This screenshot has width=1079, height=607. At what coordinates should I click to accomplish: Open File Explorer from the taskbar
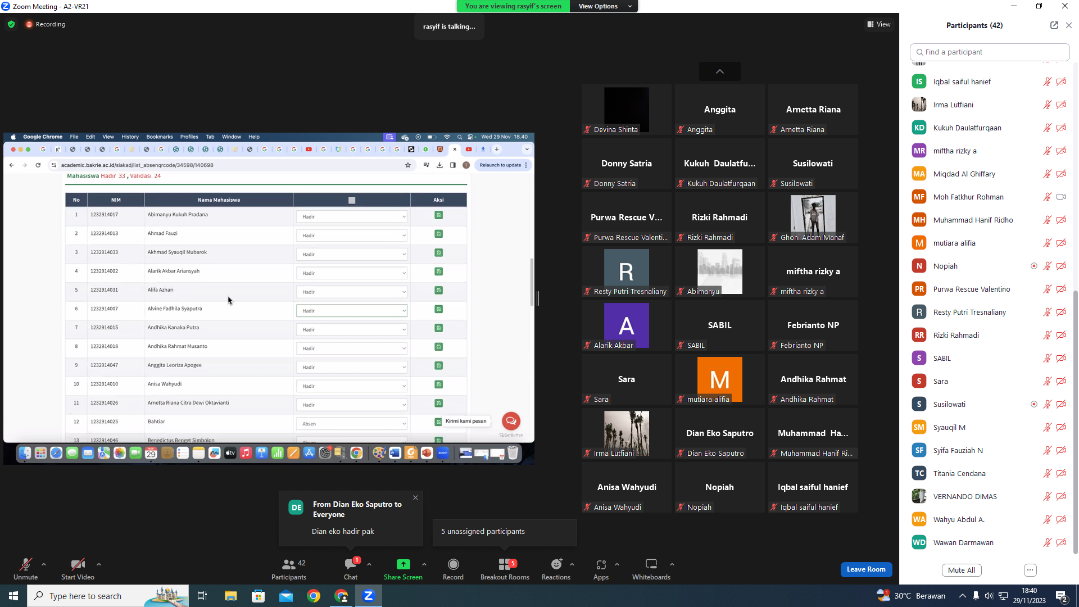pyautogui.click(x=230, y=596)
